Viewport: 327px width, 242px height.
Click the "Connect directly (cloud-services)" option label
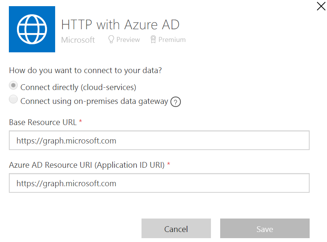(78, 87)
